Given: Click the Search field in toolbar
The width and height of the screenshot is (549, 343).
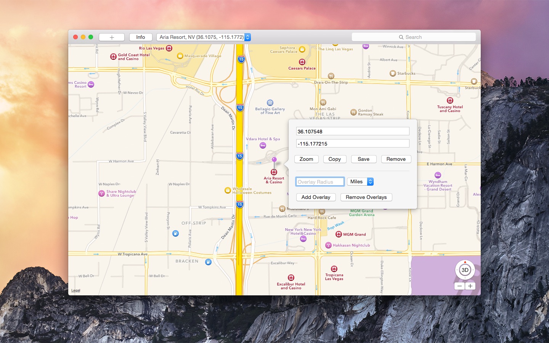Looking at the screenshot, I should (x=414, y=37).
